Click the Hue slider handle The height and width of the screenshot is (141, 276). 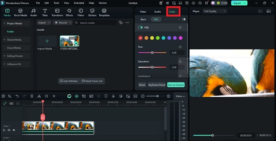(x=152, y=53)
